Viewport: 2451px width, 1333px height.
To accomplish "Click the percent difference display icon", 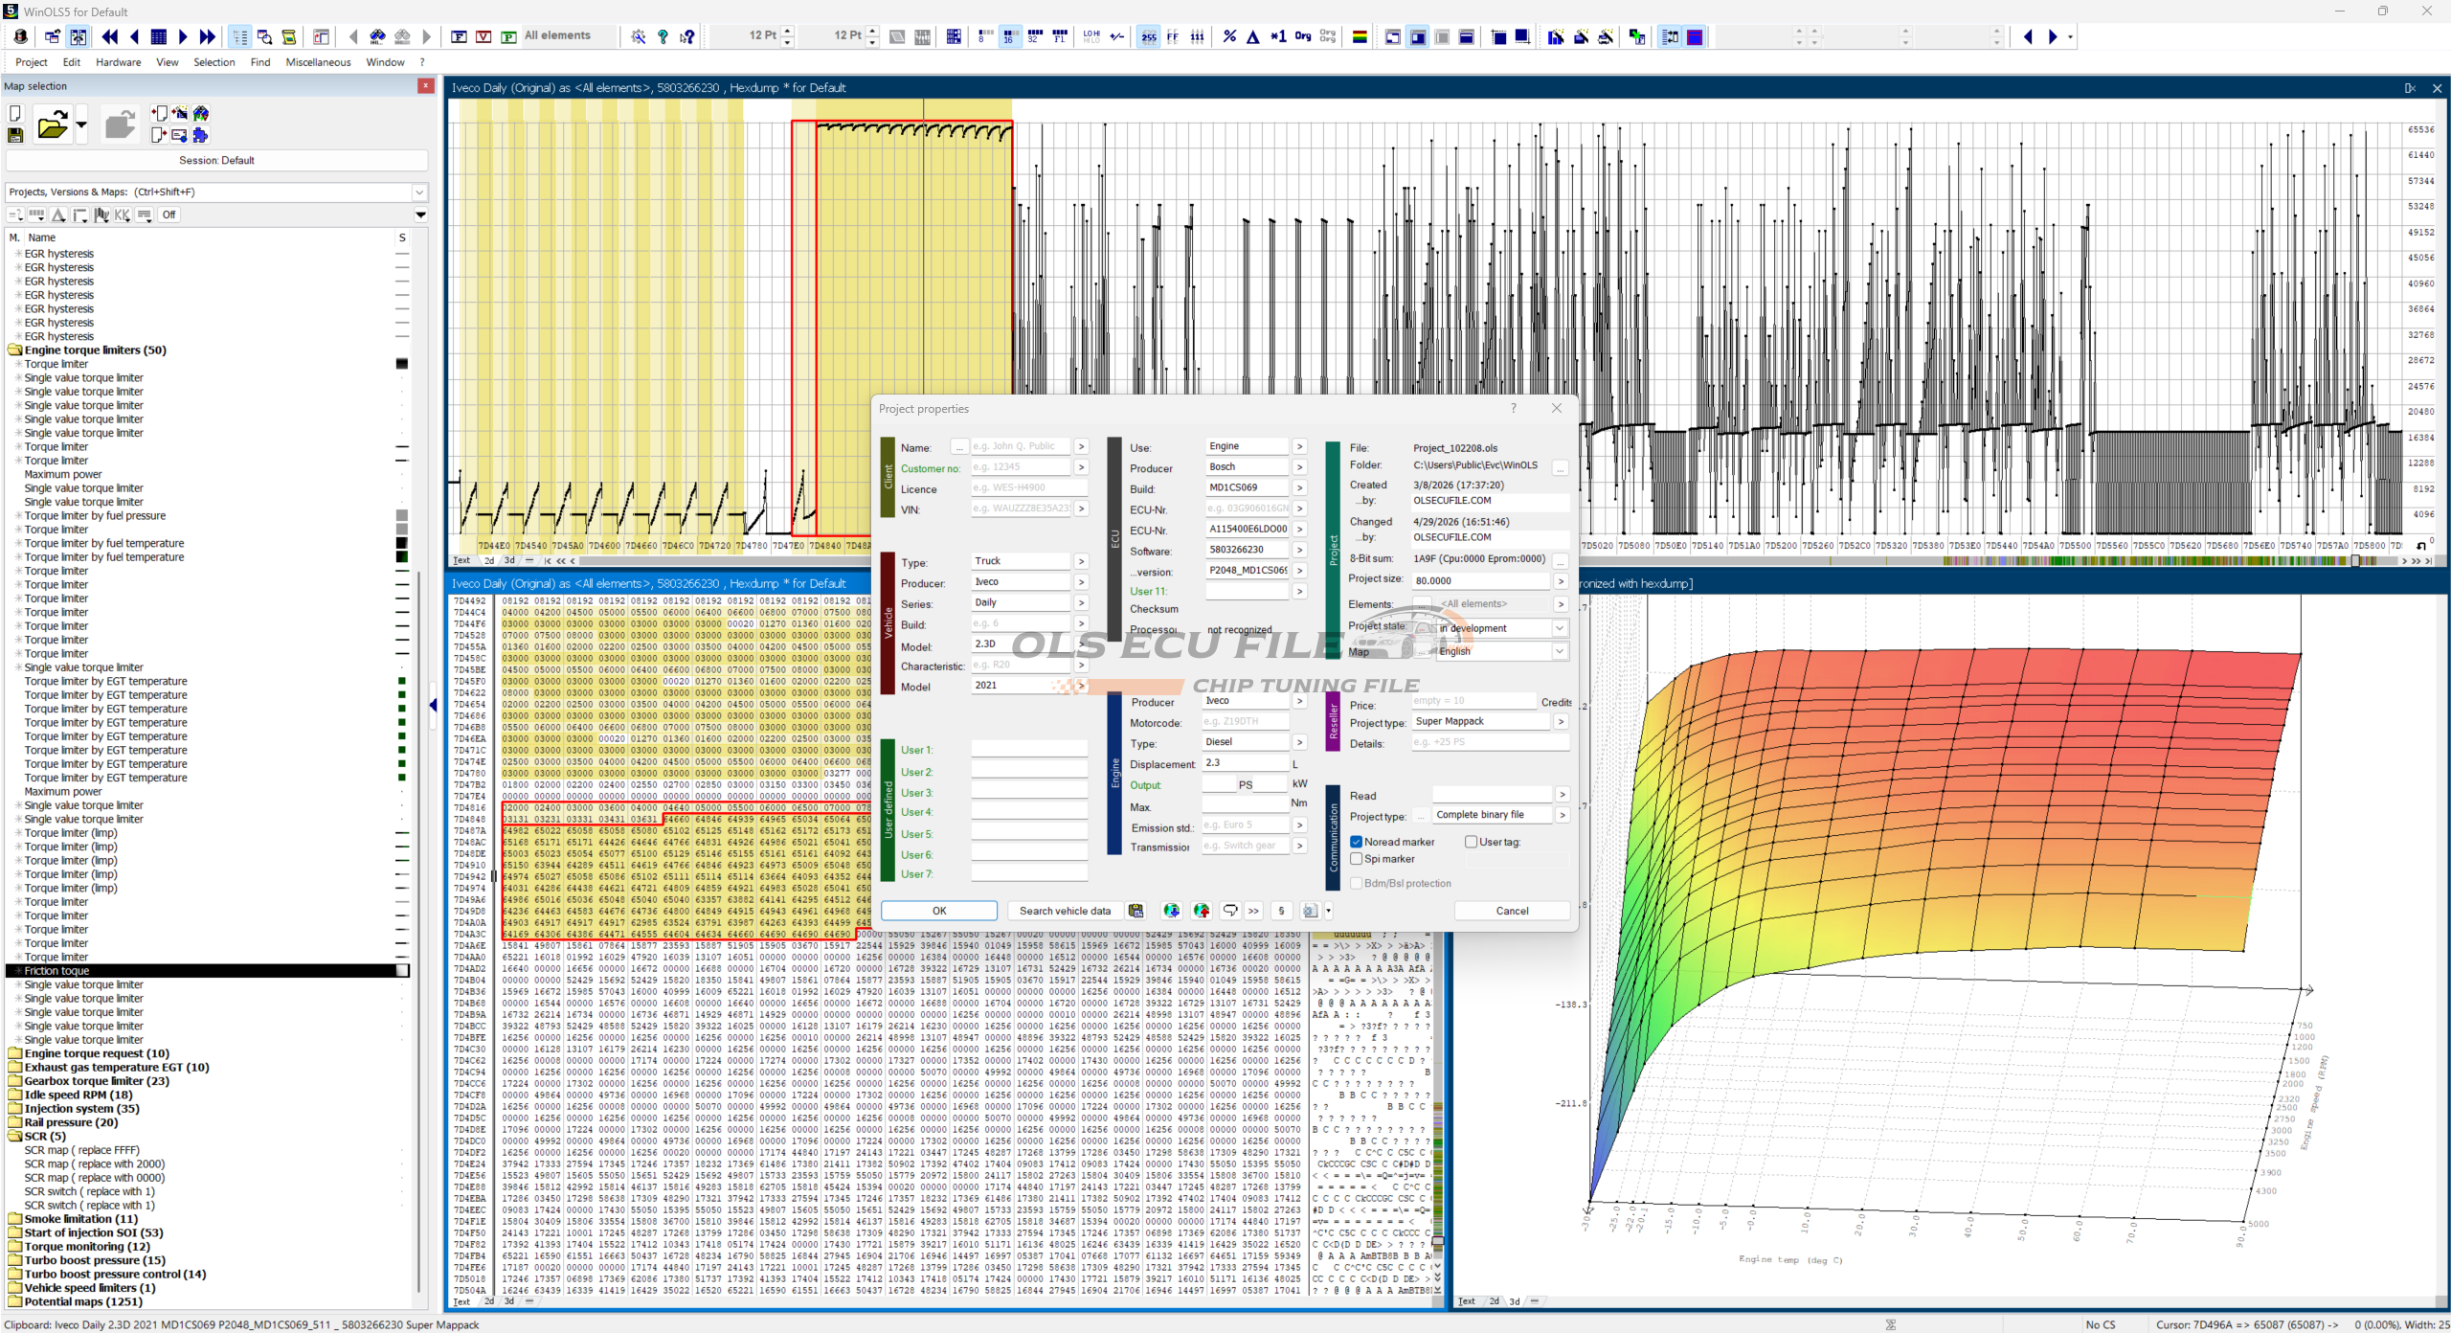I will (x=1229, y=36).
